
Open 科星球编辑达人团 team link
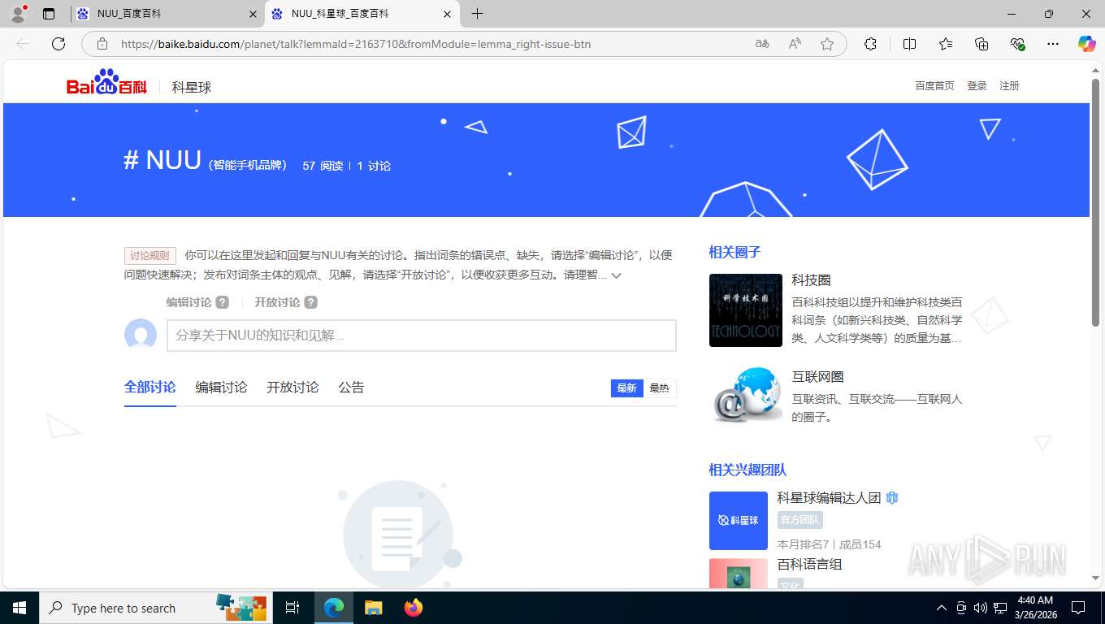point(829,498)
